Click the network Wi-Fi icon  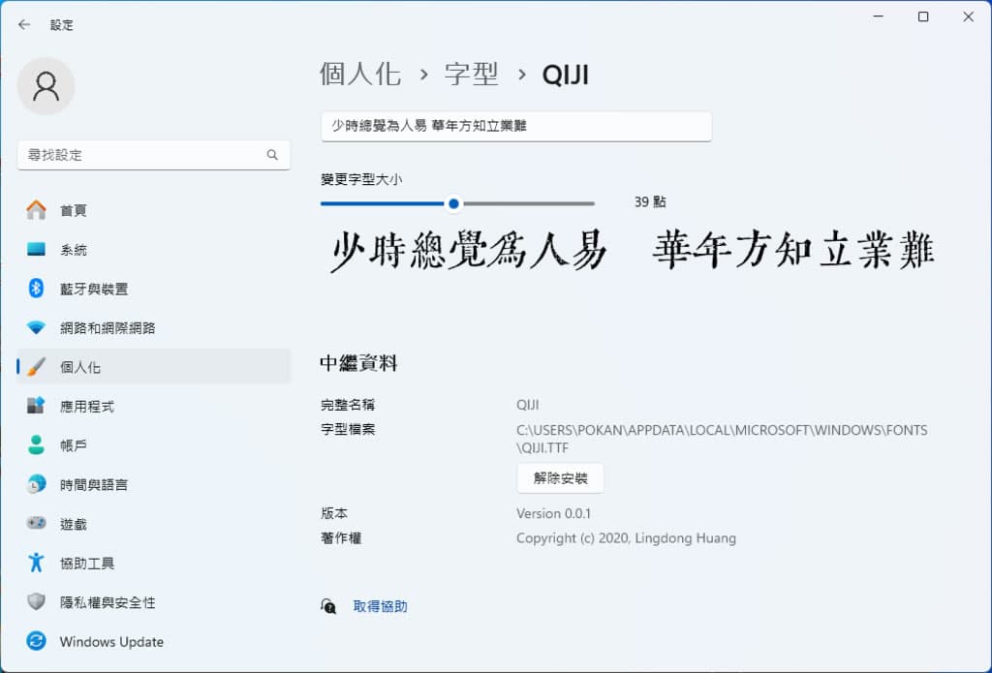pos(36,327)
